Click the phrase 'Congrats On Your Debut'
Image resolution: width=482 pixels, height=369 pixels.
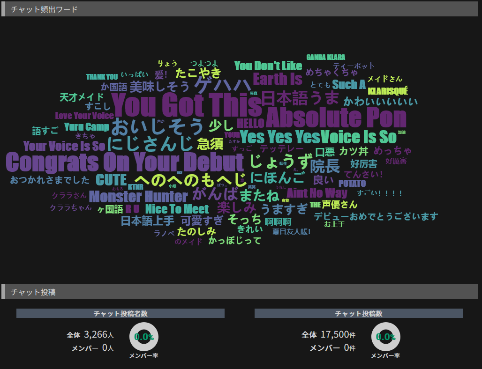point(125,162)
